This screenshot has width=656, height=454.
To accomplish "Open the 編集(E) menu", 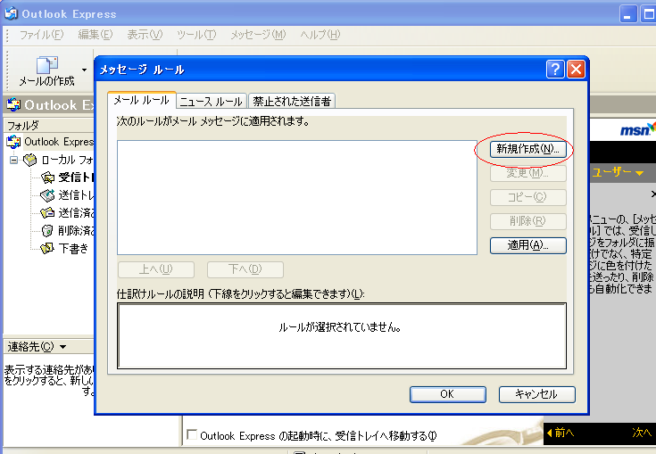I will [95, 35].
